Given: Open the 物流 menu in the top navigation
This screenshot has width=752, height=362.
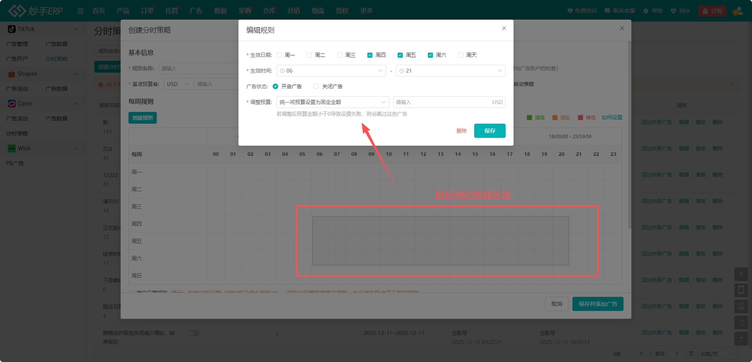Looking at the screenshot, I should pos(318,11).
